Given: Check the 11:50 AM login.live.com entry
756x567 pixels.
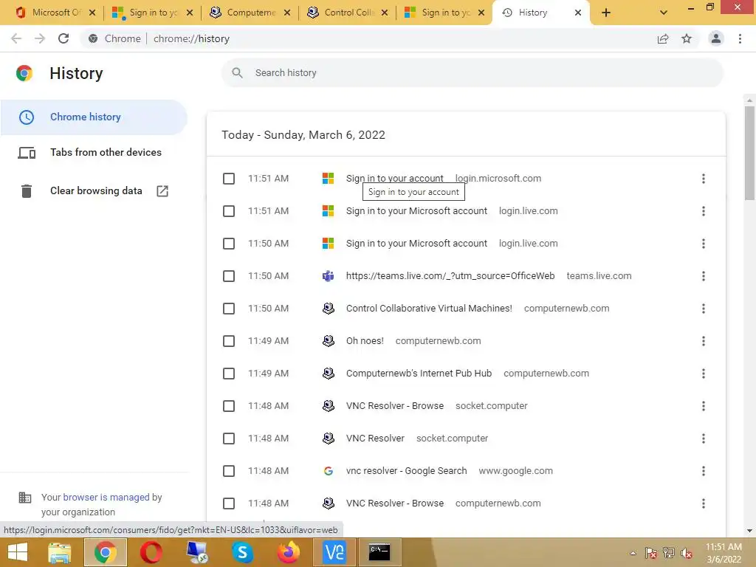Looking at the screenshot, I should (229, 244).
